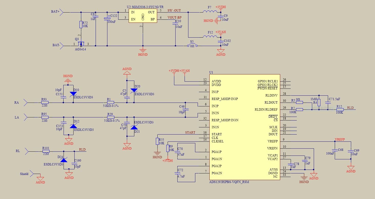Select the U2 SGM2036 regulator symbol
This screenshot has height=199, width=375.
[143, 16]
